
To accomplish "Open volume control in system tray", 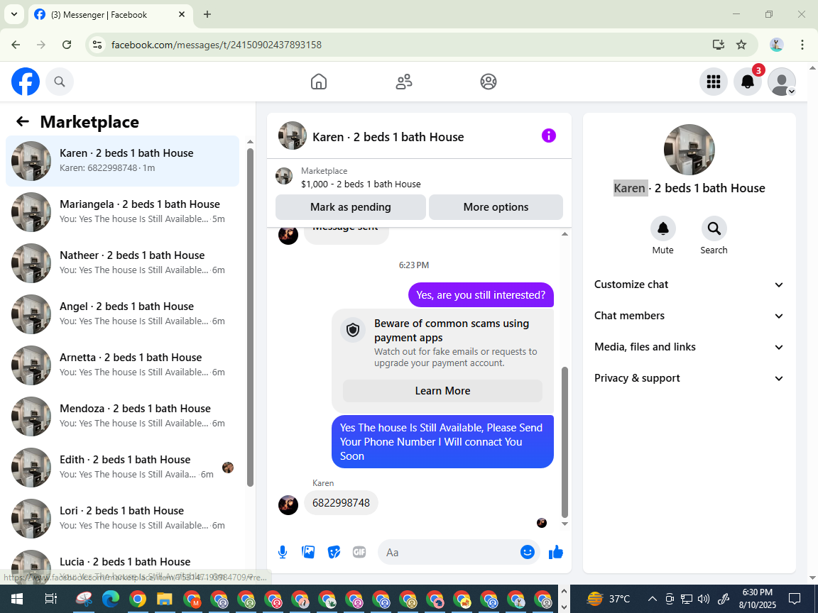I will (703, 599).
